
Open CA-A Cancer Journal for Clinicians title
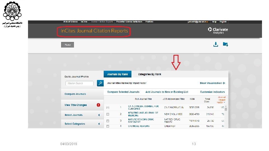coord(143,107)
